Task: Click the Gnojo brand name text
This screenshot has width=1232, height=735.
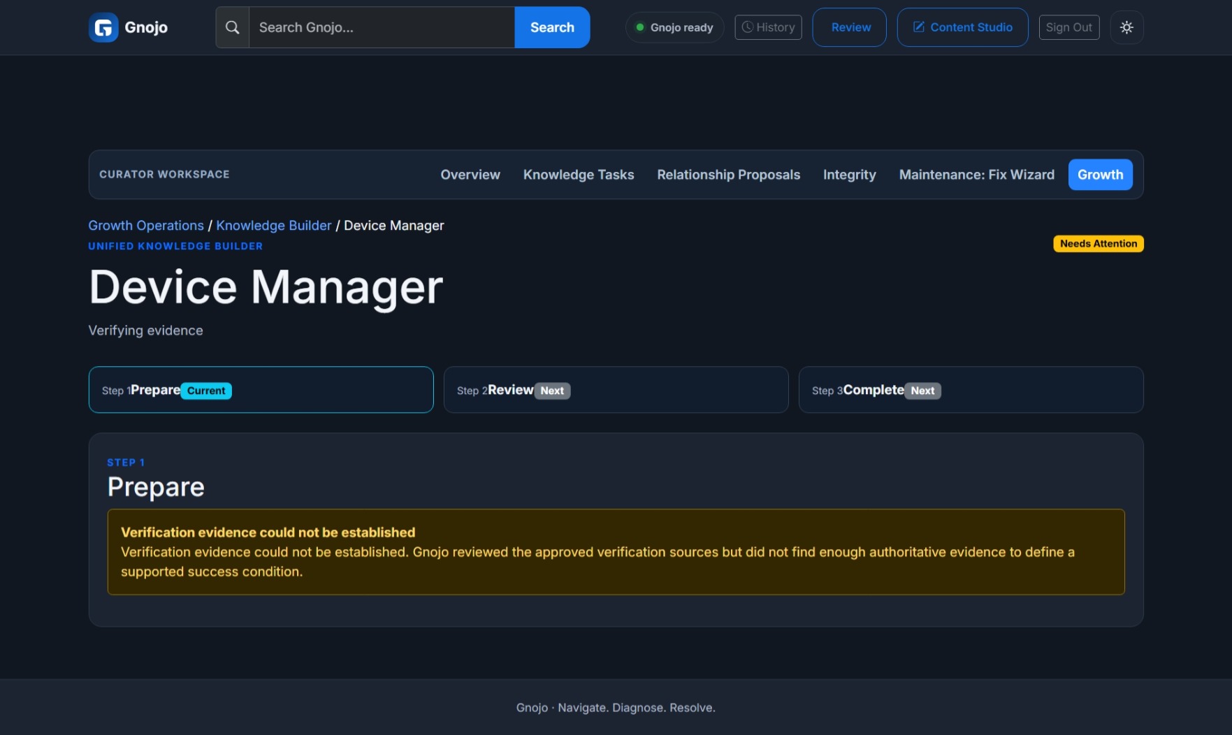Action: 146,27
